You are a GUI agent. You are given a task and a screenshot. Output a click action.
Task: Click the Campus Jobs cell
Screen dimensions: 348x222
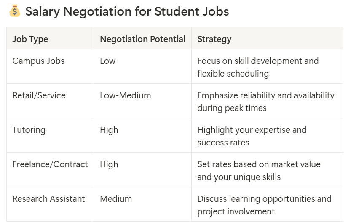38,61
